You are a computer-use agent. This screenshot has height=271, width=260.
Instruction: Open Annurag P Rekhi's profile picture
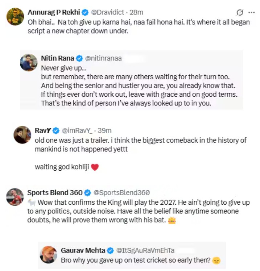[15, 17]
